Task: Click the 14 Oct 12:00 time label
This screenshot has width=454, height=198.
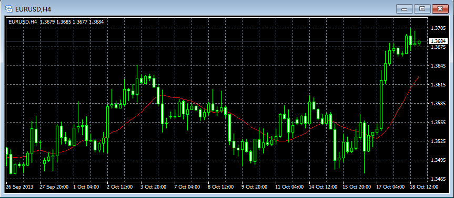Action: tap(324, 187)
